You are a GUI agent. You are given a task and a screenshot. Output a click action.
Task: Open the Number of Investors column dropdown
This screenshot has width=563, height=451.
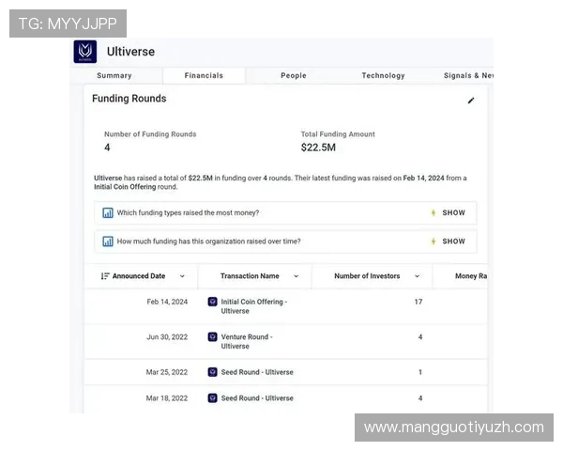click(416, 276)
